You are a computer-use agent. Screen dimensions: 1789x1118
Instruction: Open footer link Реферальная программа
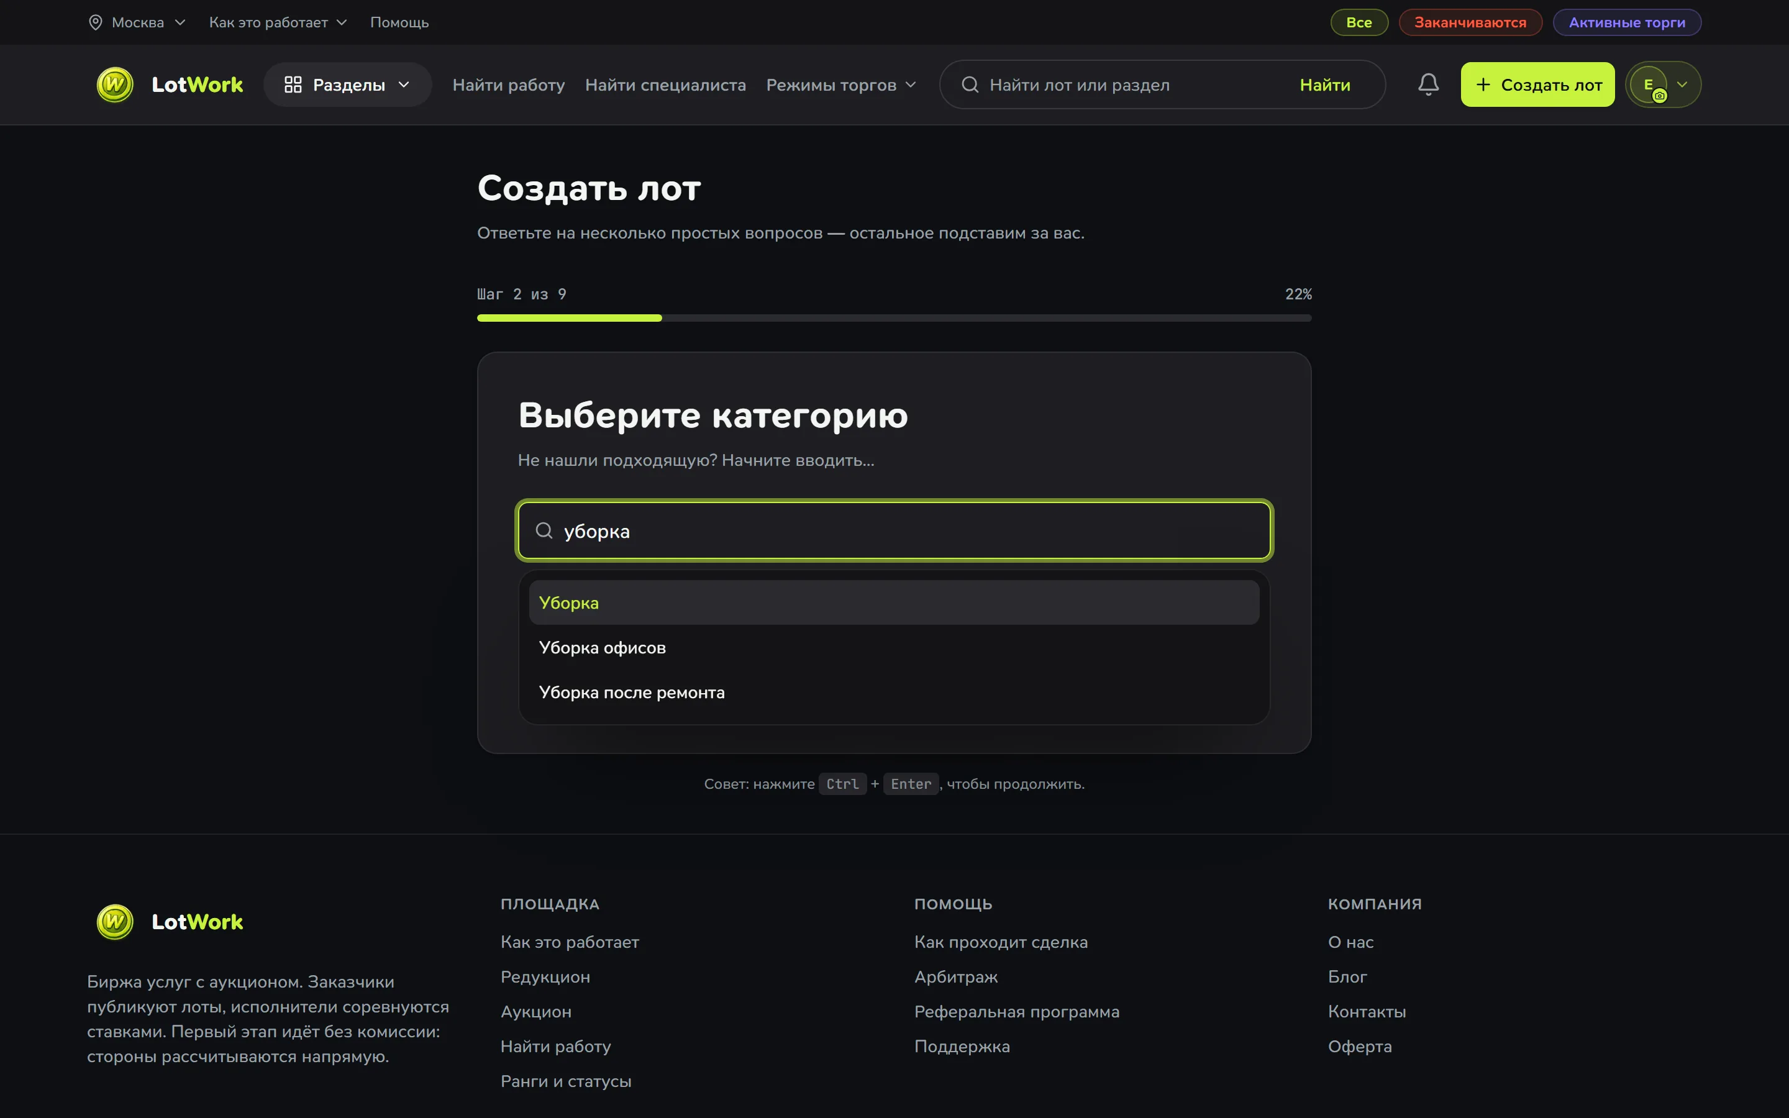(x=1016, y=1012)
